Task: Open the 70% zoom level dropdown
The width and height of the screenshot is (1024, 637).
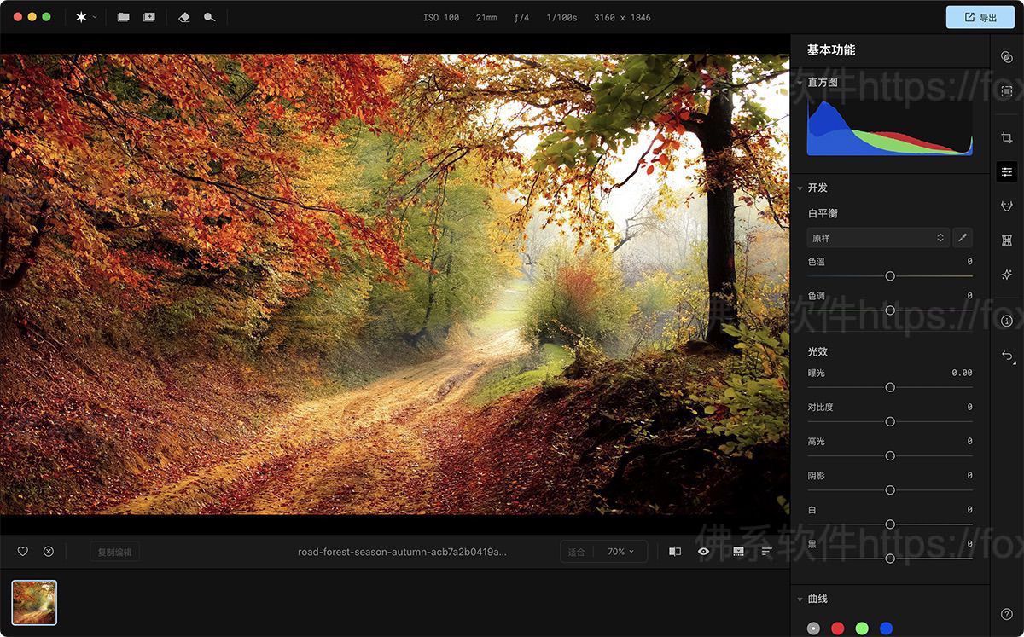Action: click(x=620, y=552)
